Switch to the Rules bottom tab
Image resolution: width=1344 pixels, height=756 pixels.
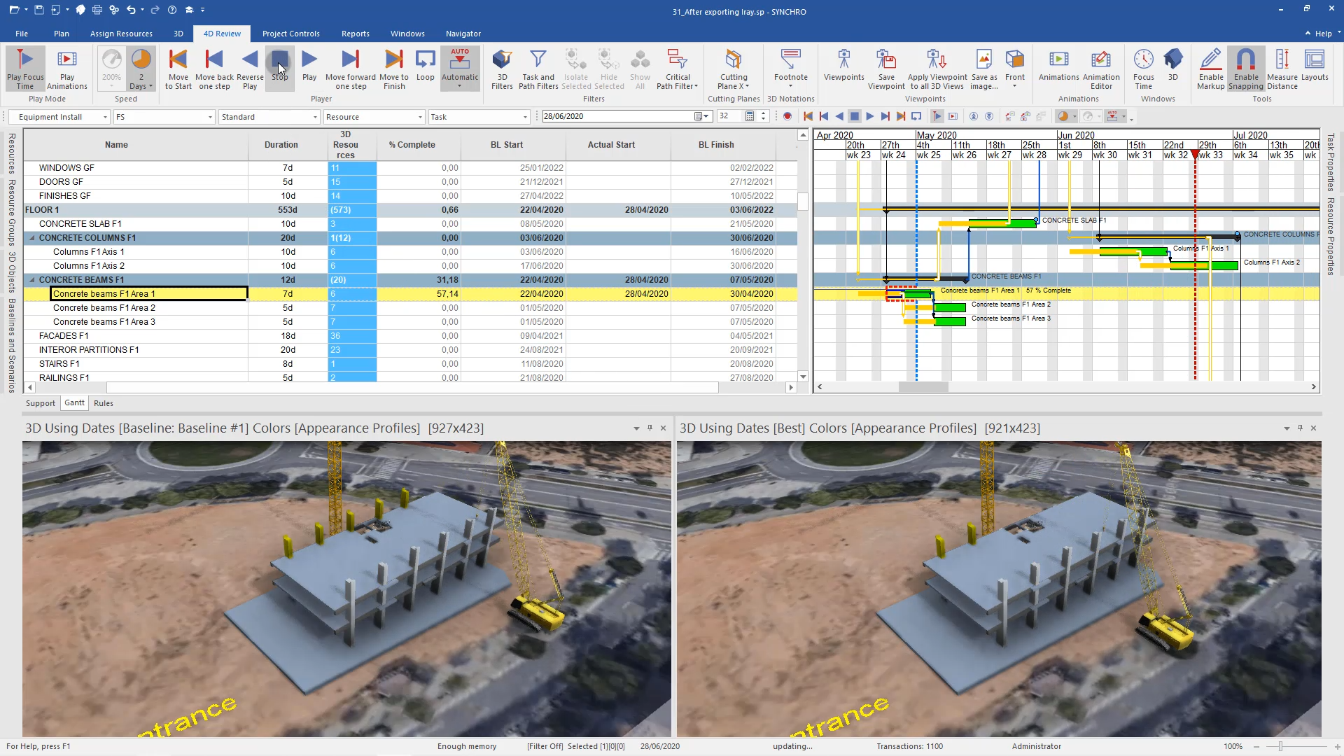pos(104,403)
